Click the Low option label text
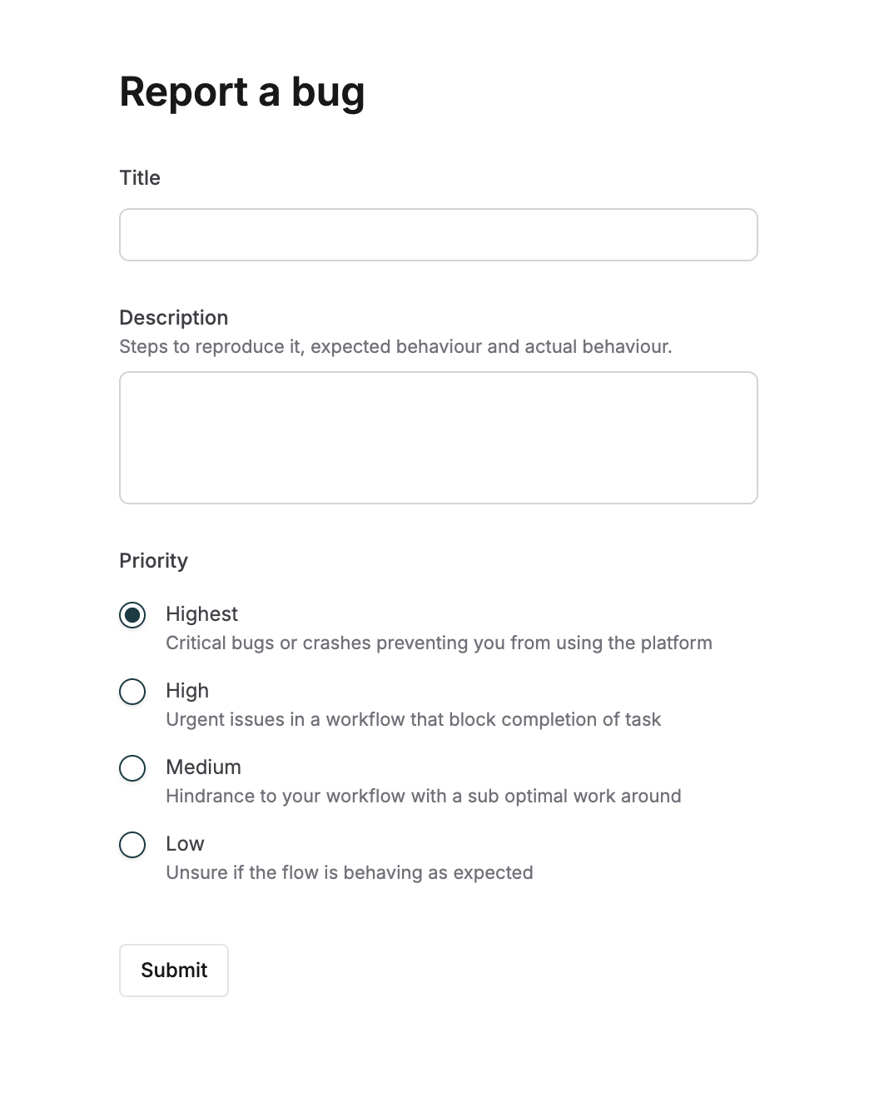The image size is (884, 1107). [184, 843]
